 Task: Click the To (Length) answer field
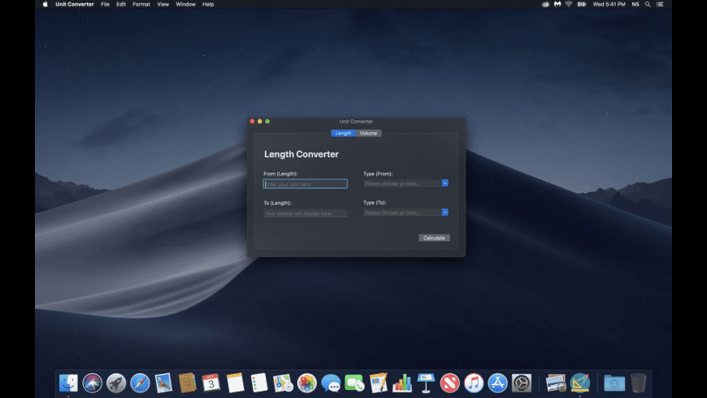pos(306,214)
